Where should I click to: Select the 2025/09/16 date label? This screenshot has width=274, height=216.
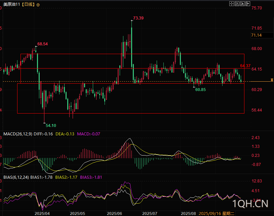210,213
